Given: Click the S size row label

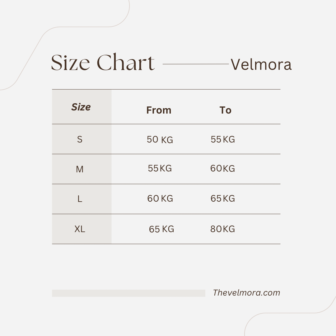Looking at the screenshot, I should pyautogui.click(x=80, y=139).
